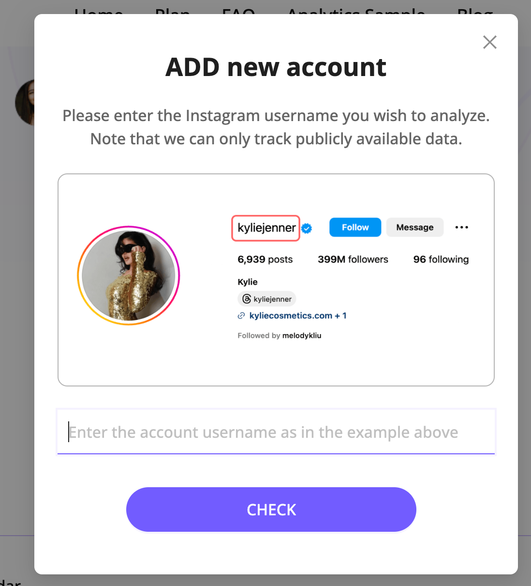Open the 399M followers list
The width and height of the screenshot is (531, 586).
point(353,260)
